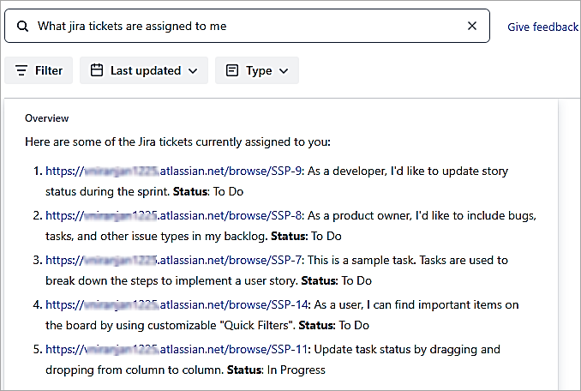Click 'dropping from column to column' text
The height and width of the screenshot is (391, 581).
coord(135,370)
